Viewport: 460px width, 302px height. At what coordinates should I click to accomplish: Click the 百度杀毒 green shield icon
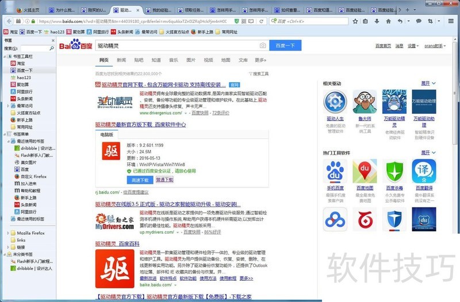[394, 171]
